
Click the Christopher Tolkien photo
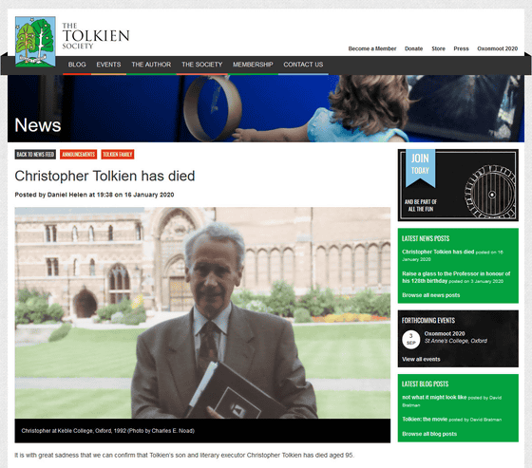[x=202, y=312]
